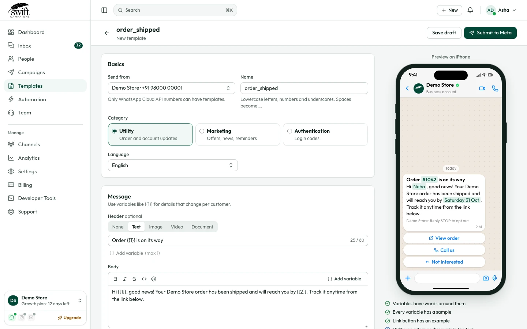Expand the Demo Store workspace switcher
This screenshot has height=329, width=527.
(45, 300)
